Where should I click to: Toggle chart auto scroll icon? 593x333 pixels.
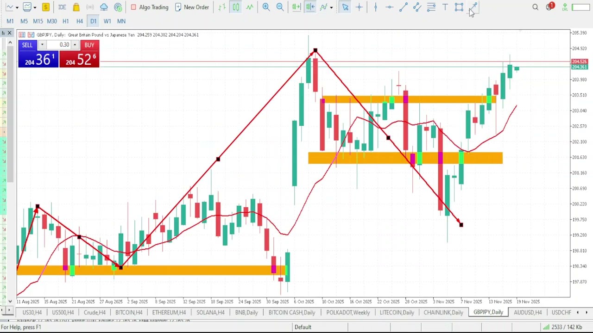pos(296,7)
